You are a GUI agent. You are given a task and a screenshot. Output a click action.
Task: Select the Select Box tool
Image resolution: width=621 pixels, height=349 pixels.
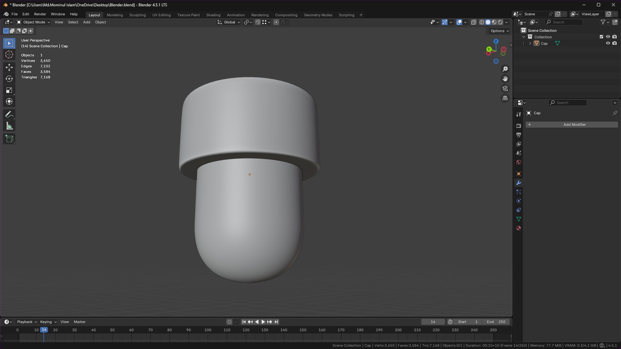9,43
